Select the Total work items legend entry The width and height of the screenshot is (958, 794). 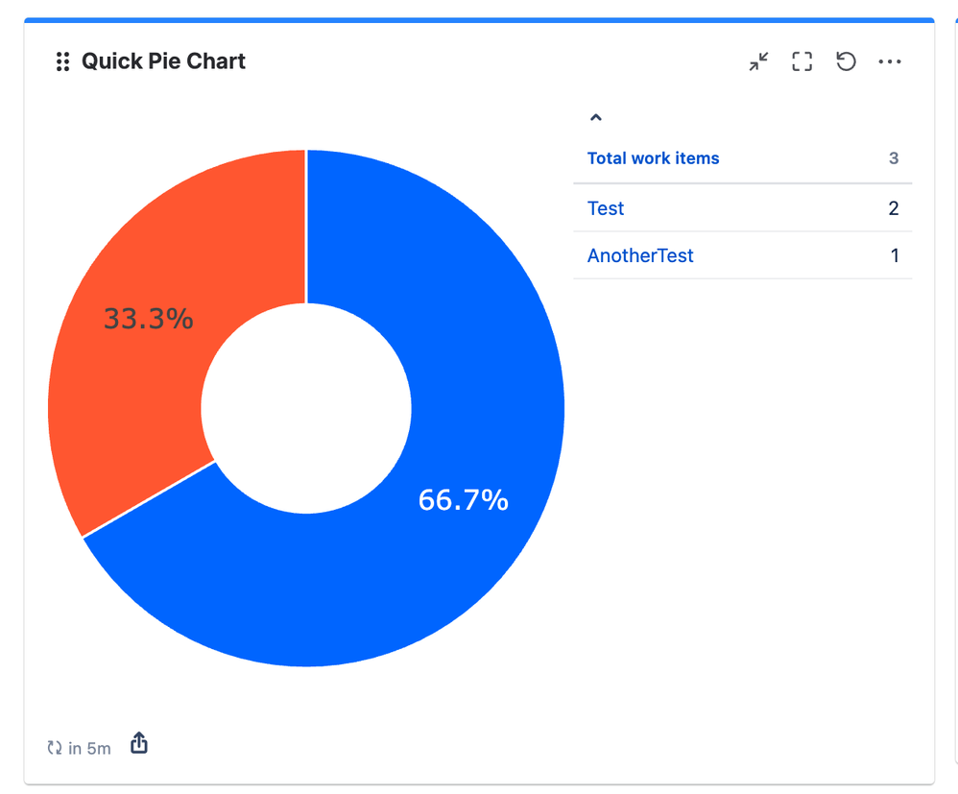point(654,157)
